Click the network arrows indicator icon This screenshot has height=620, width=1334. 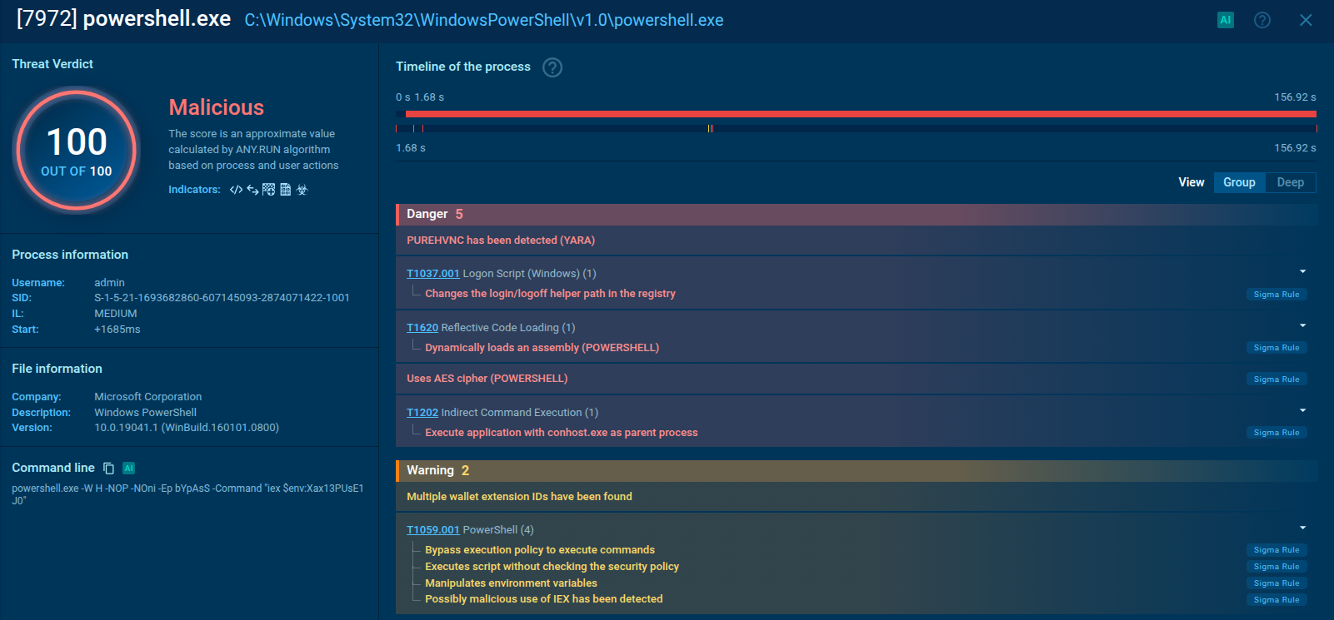tap(252, 190)
